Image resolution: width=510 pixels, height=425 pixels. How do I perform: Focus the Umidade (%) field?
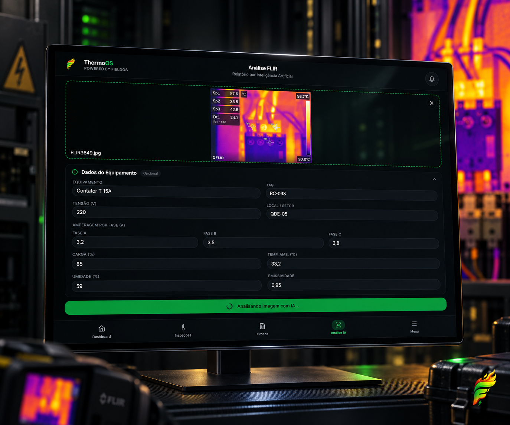click(166, 286)
